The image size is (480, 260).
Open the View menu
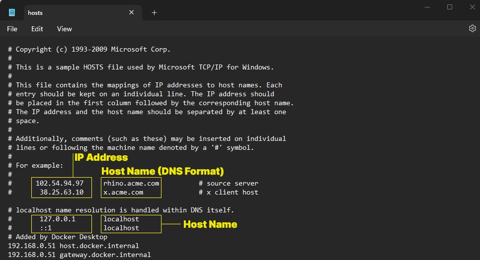[64, 29]
